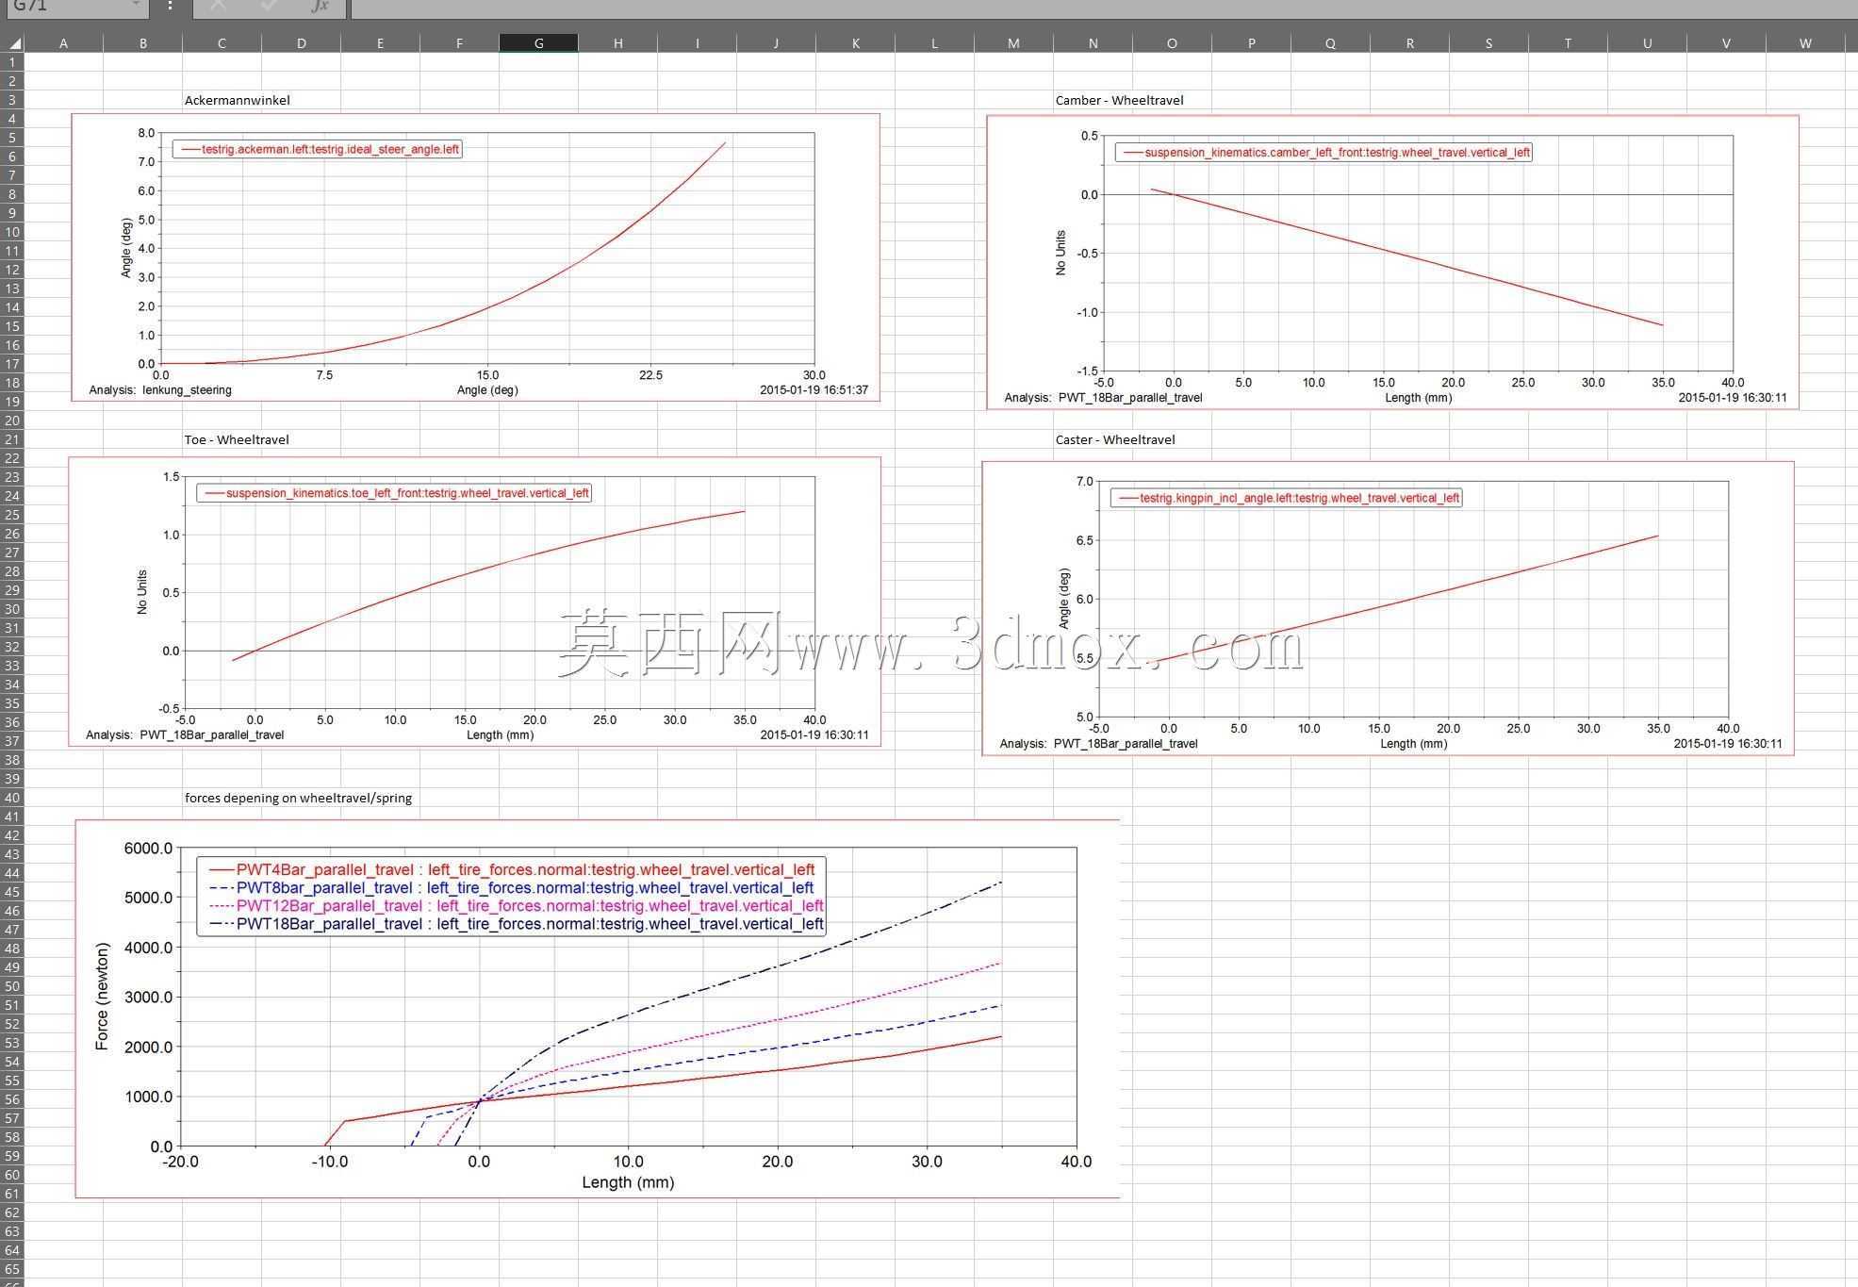Select row 62 header
The height and width of the screenshot is (1287, 1858).
point(12,1213)
